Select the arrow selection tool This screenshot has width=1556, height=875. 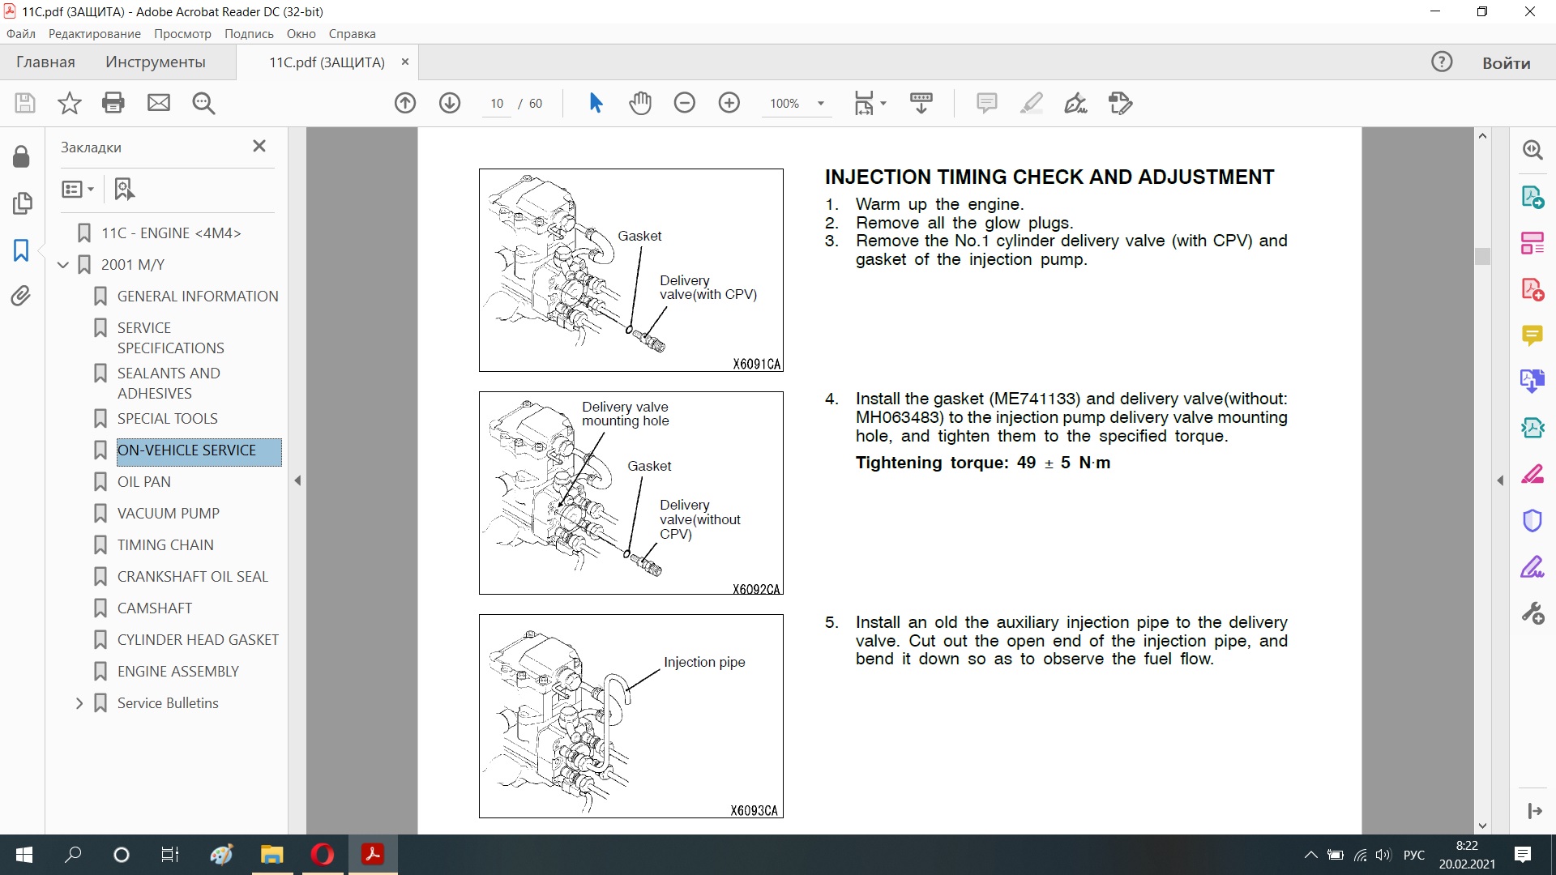point(596,103)
